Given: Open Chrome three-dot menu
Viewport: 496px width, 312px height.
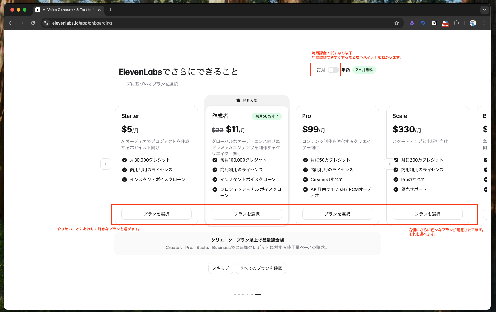Looking at the screenshot, I should pyautogui.click(x=484, y=23).
